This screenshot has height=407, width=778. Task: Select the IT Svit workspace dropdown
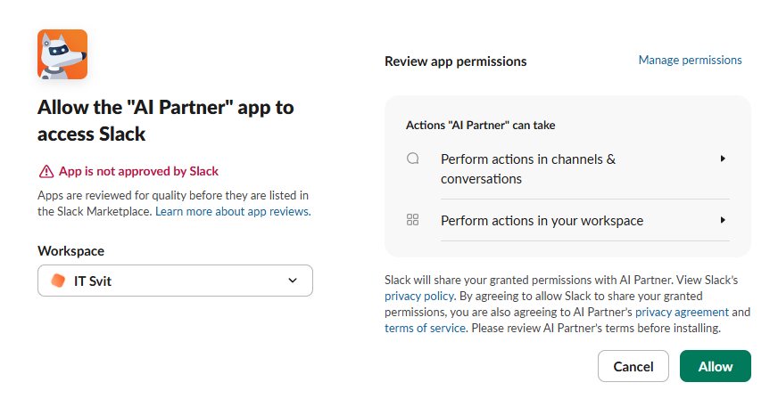175,281
